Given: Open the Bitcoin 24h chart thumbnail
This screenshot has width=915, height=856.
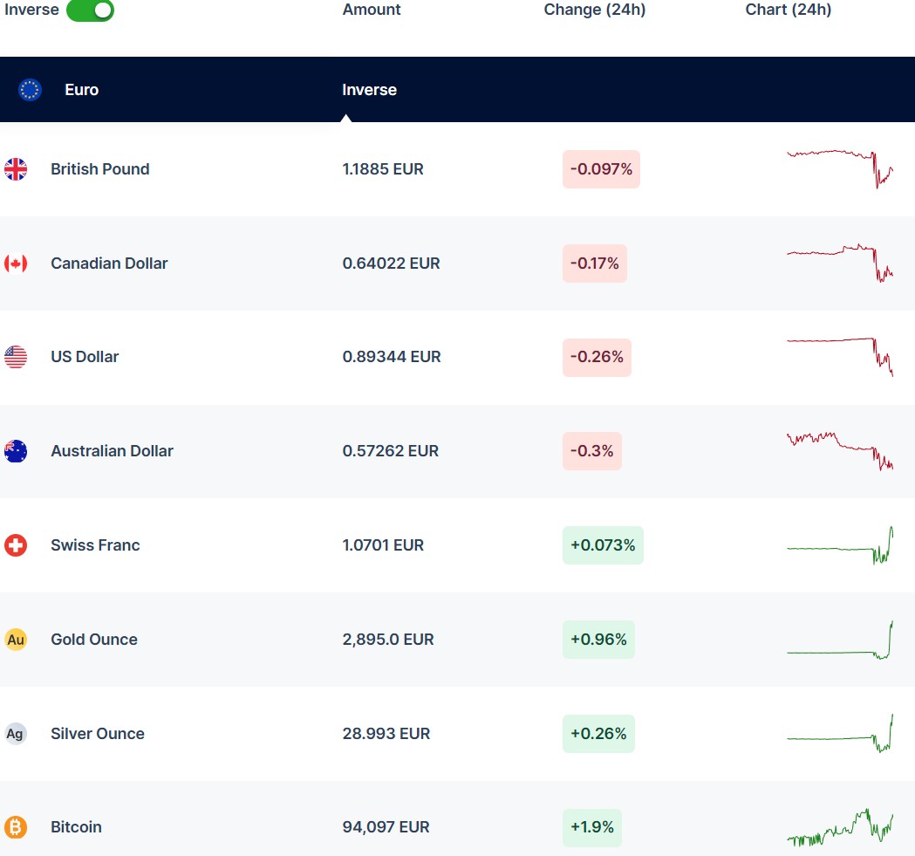Looking at the screenshot, I should coord(839,827).
